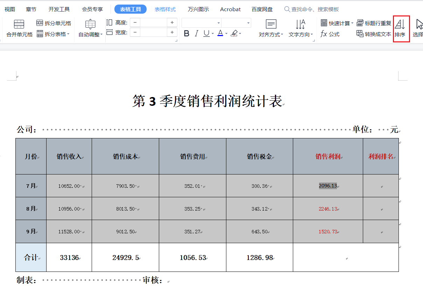Open the 对齐方式 alignment dropdown
Viewport: 423px width, 288px height.
tap(271, 34)
